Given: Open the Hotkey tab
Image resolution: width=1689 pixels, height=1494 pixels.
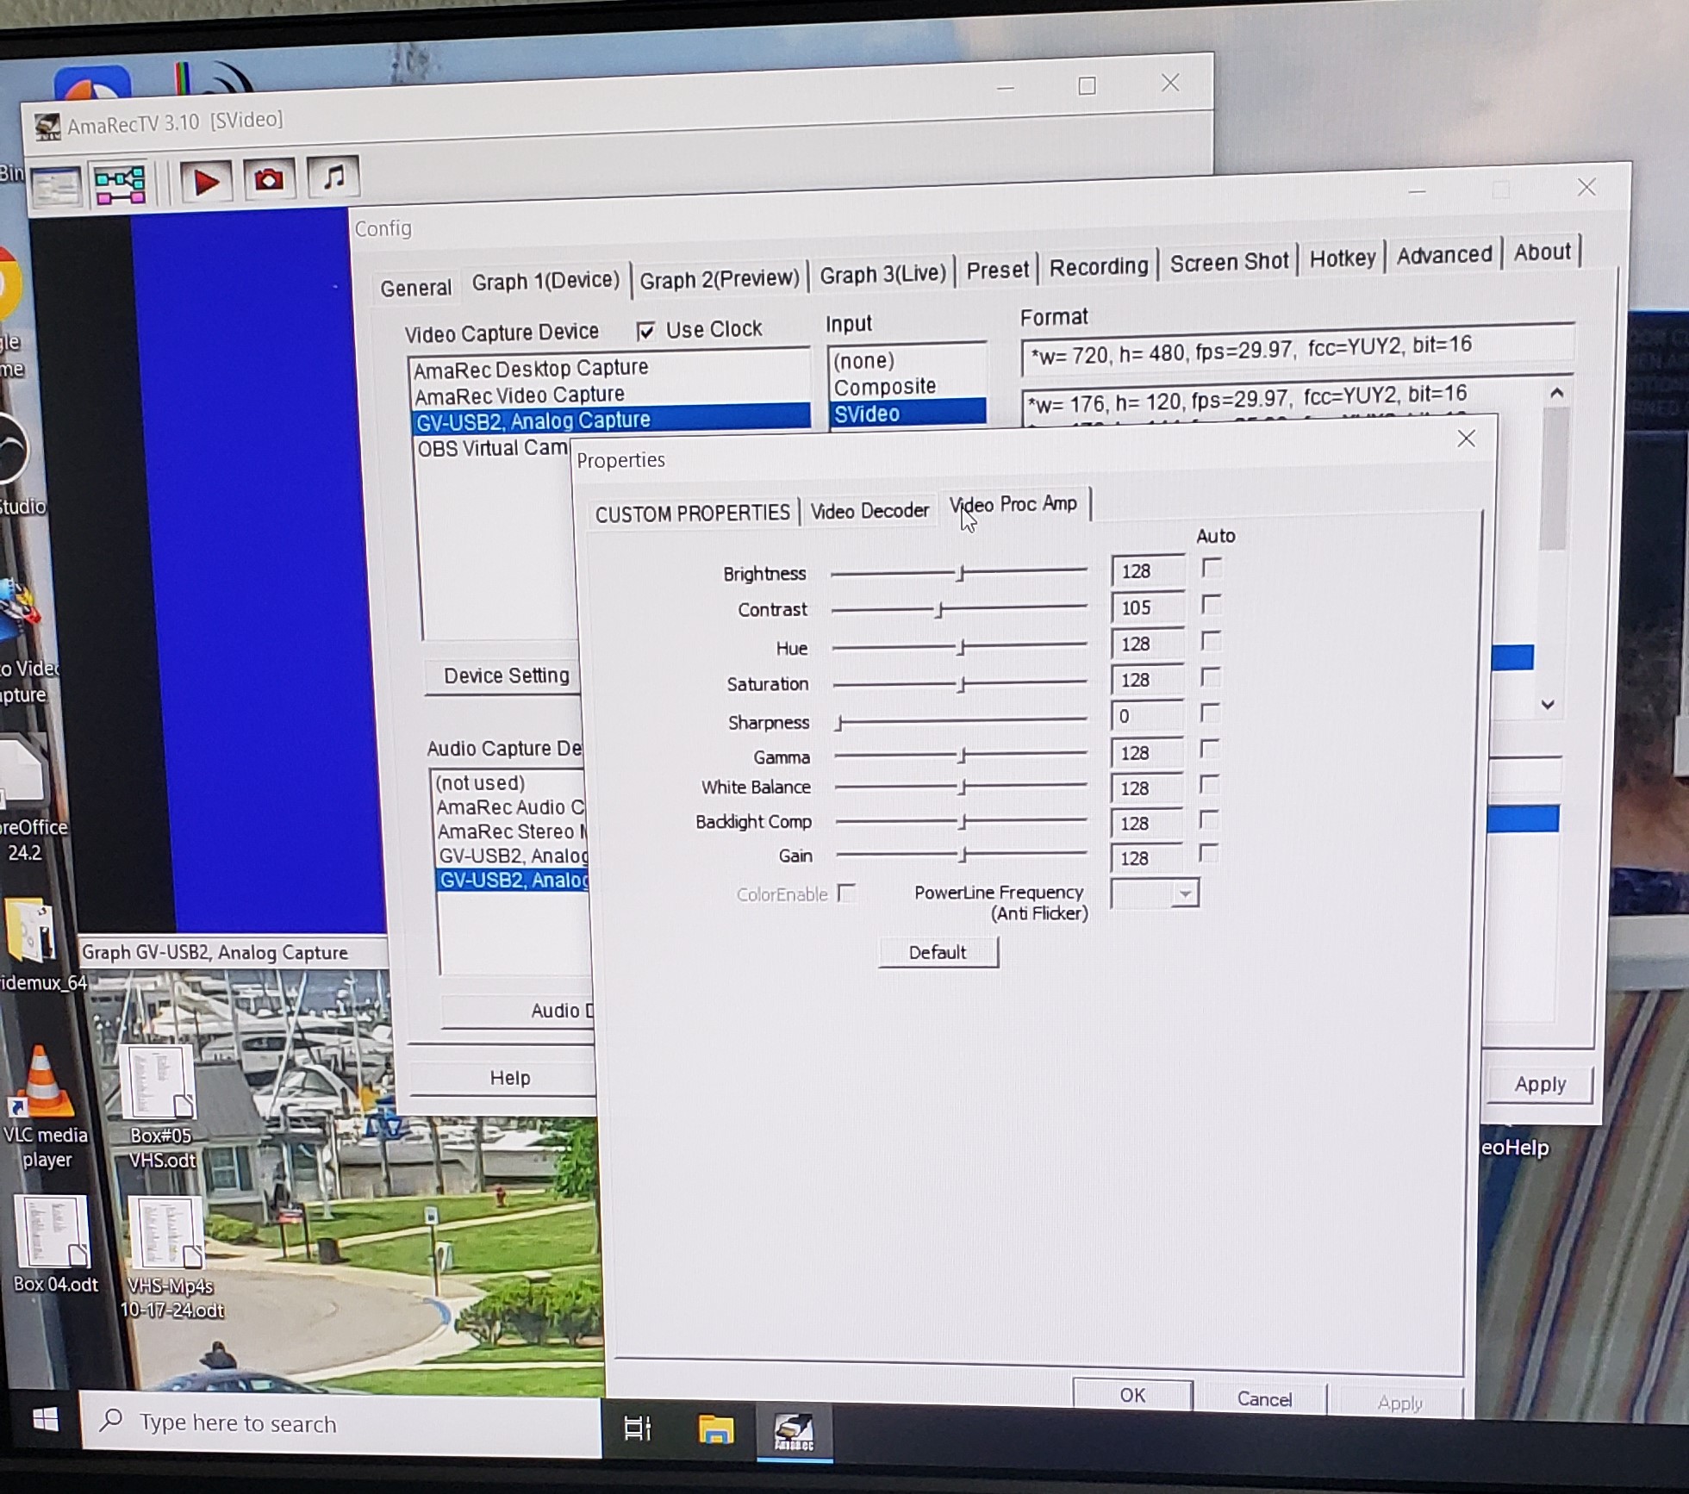Looking at the screenshot, I should point(1342,258).
